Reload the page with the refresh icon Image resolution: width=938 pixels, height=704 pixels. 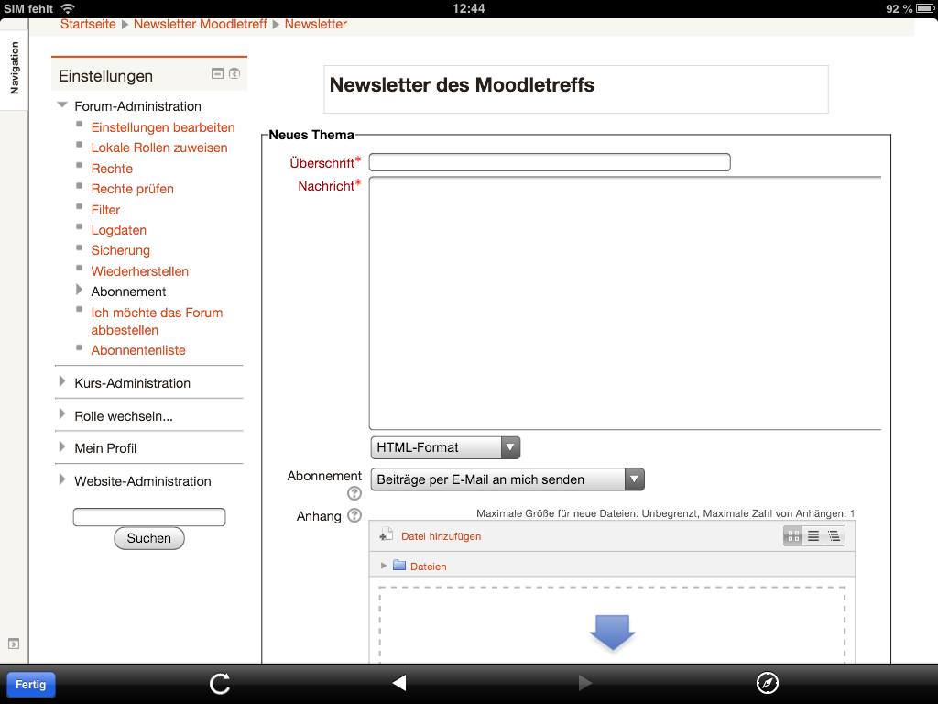point(220,684)
